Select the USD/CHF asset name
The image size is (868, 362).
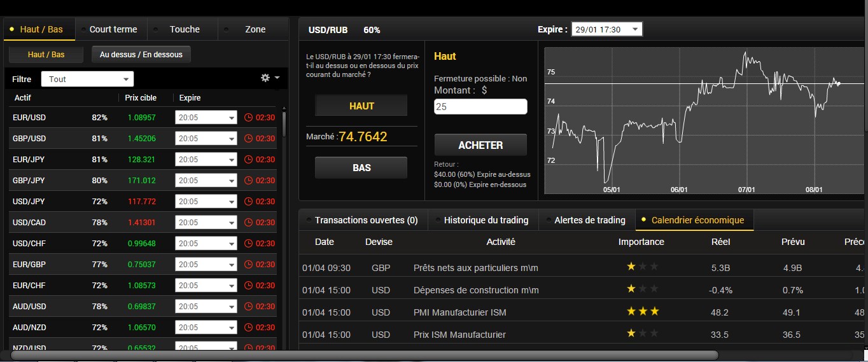pos(29,243)
